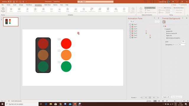Expand the animation gallery More arrow
This screenshot has height=106, width=189.
click(x=129, y=12)
